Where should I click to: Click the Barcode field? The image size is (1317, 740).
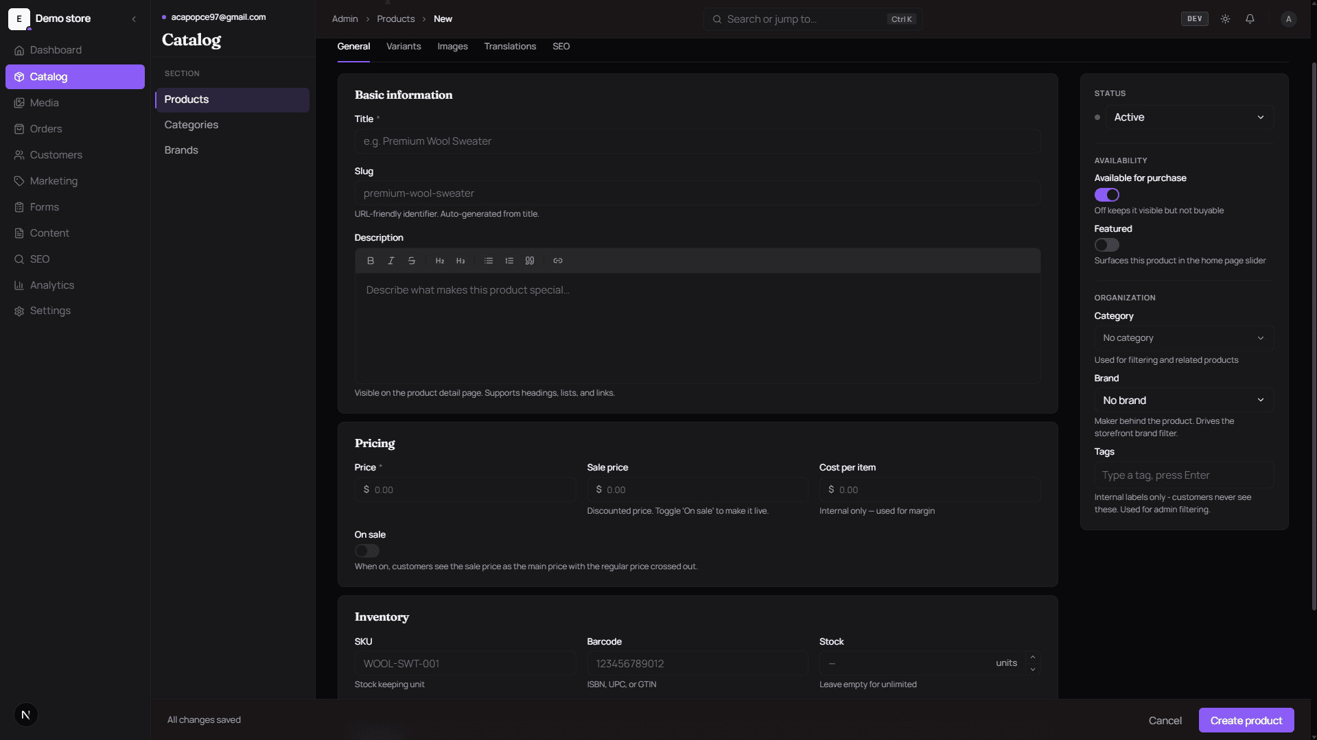pyautogui.click(x=697, y=664)
